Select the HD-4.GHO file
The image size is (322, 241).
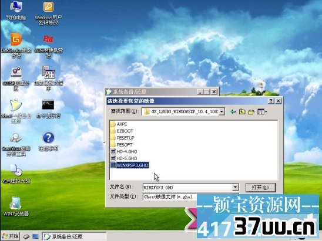pos(124,151)
